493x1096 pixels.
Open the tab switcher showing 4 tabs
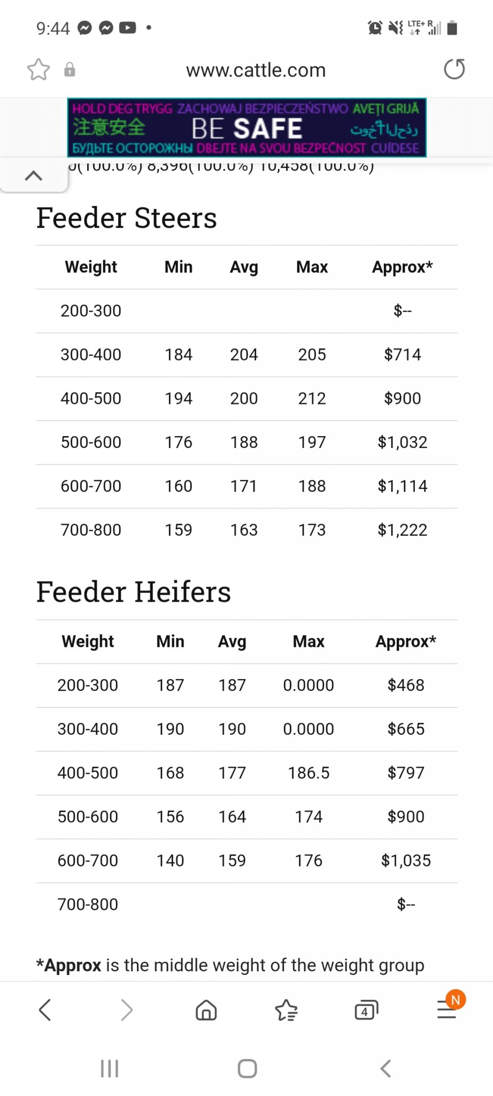366,1010
